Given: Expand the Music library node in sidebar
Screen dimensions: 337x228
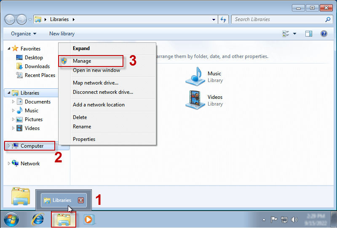Looking at the screenshot, I should (13, 110).
